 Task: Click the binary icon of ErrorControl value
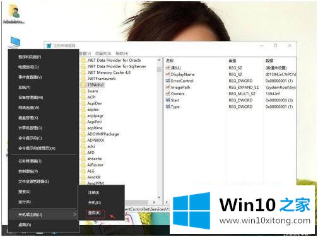[168, 81]
